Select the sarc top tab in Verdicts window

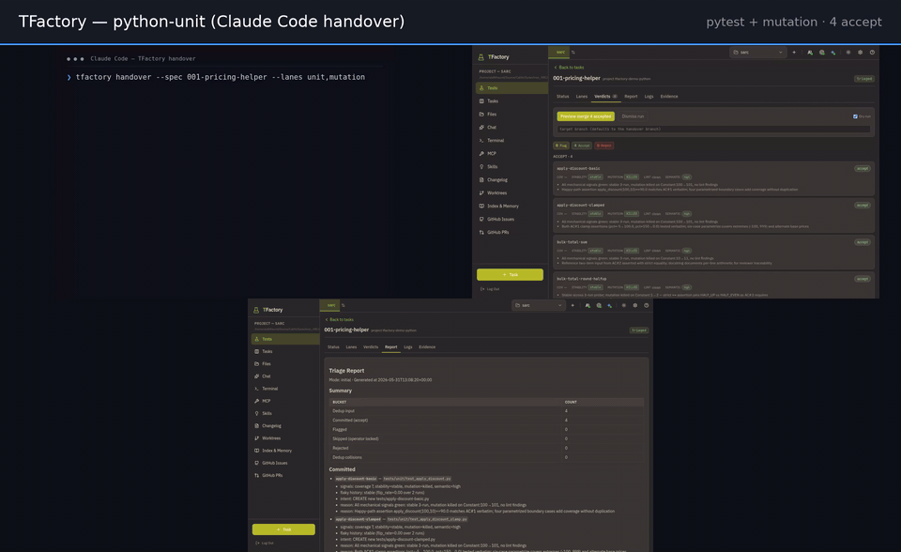[560, 53]
